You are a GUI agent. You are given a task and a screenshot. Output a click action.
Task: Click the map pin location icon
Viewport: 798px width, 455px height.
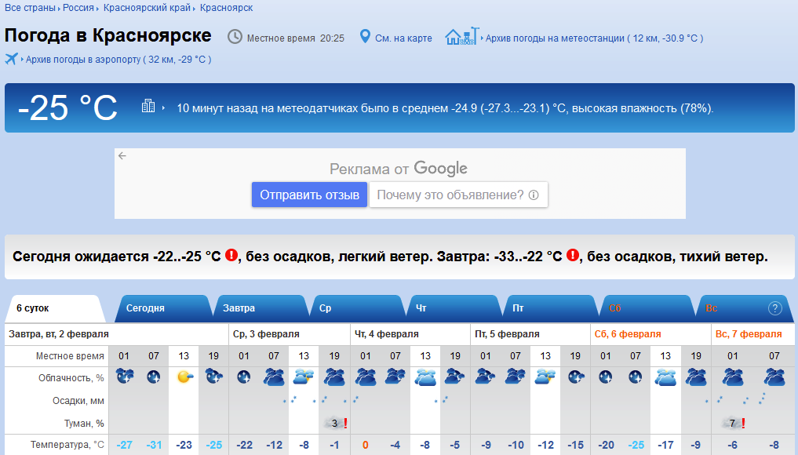[x=365, y=37]
